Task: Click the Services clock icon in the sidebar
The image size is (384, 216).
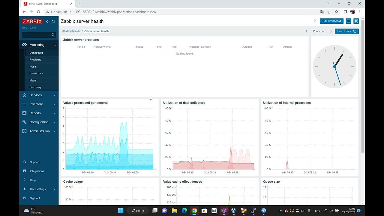Action: click(24, 95)
